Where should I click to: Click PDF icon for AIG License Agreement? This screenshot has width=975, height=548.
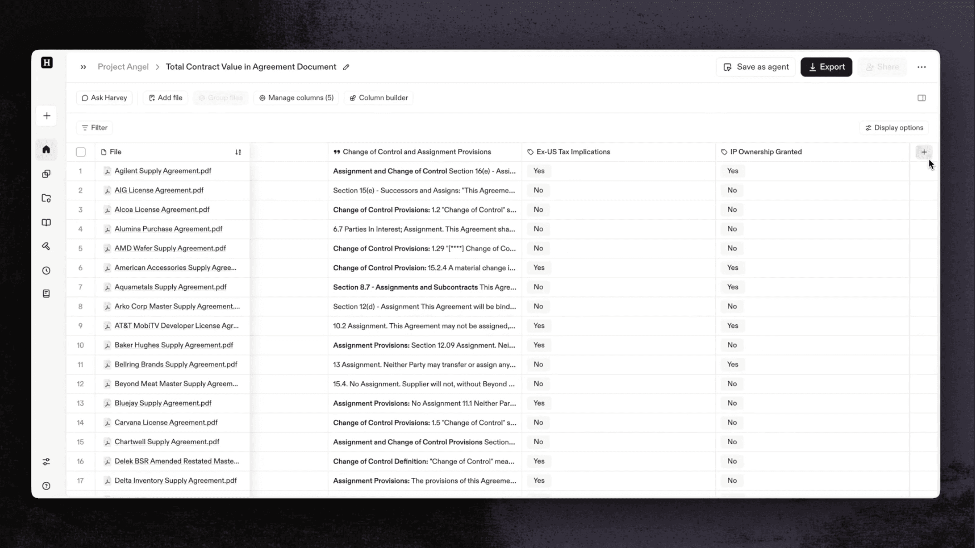(107, 191)
